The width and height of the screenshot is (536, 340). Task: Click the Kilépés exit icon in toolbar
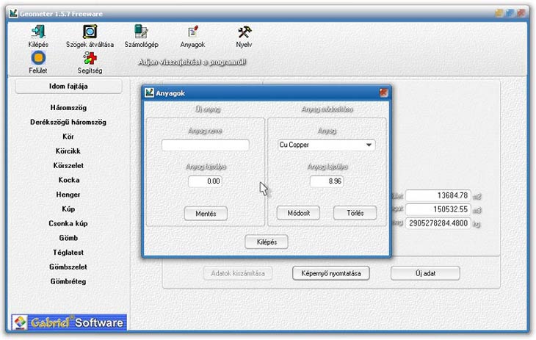pyautogui.click(x=37, y=32)
